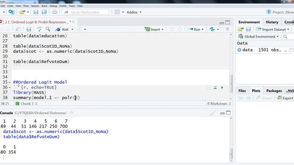Open the workspace panes layout menu
The height and width of the screenshot is (165, 294).
[x=119, y=12]
